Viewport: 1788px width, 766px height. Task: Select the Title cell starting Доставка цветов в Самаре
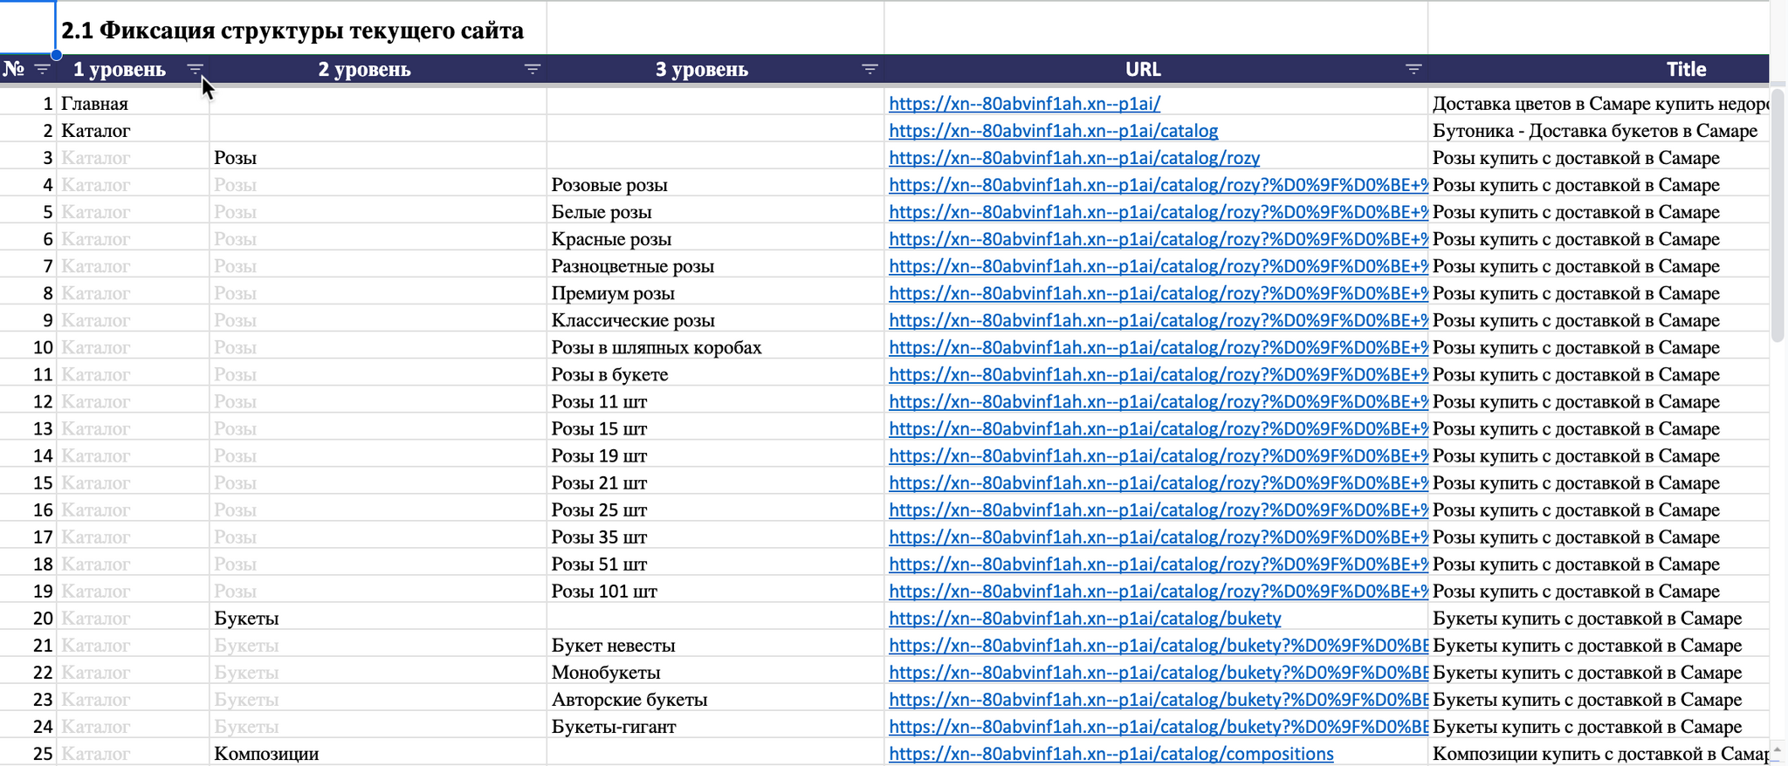[1599, 104]
